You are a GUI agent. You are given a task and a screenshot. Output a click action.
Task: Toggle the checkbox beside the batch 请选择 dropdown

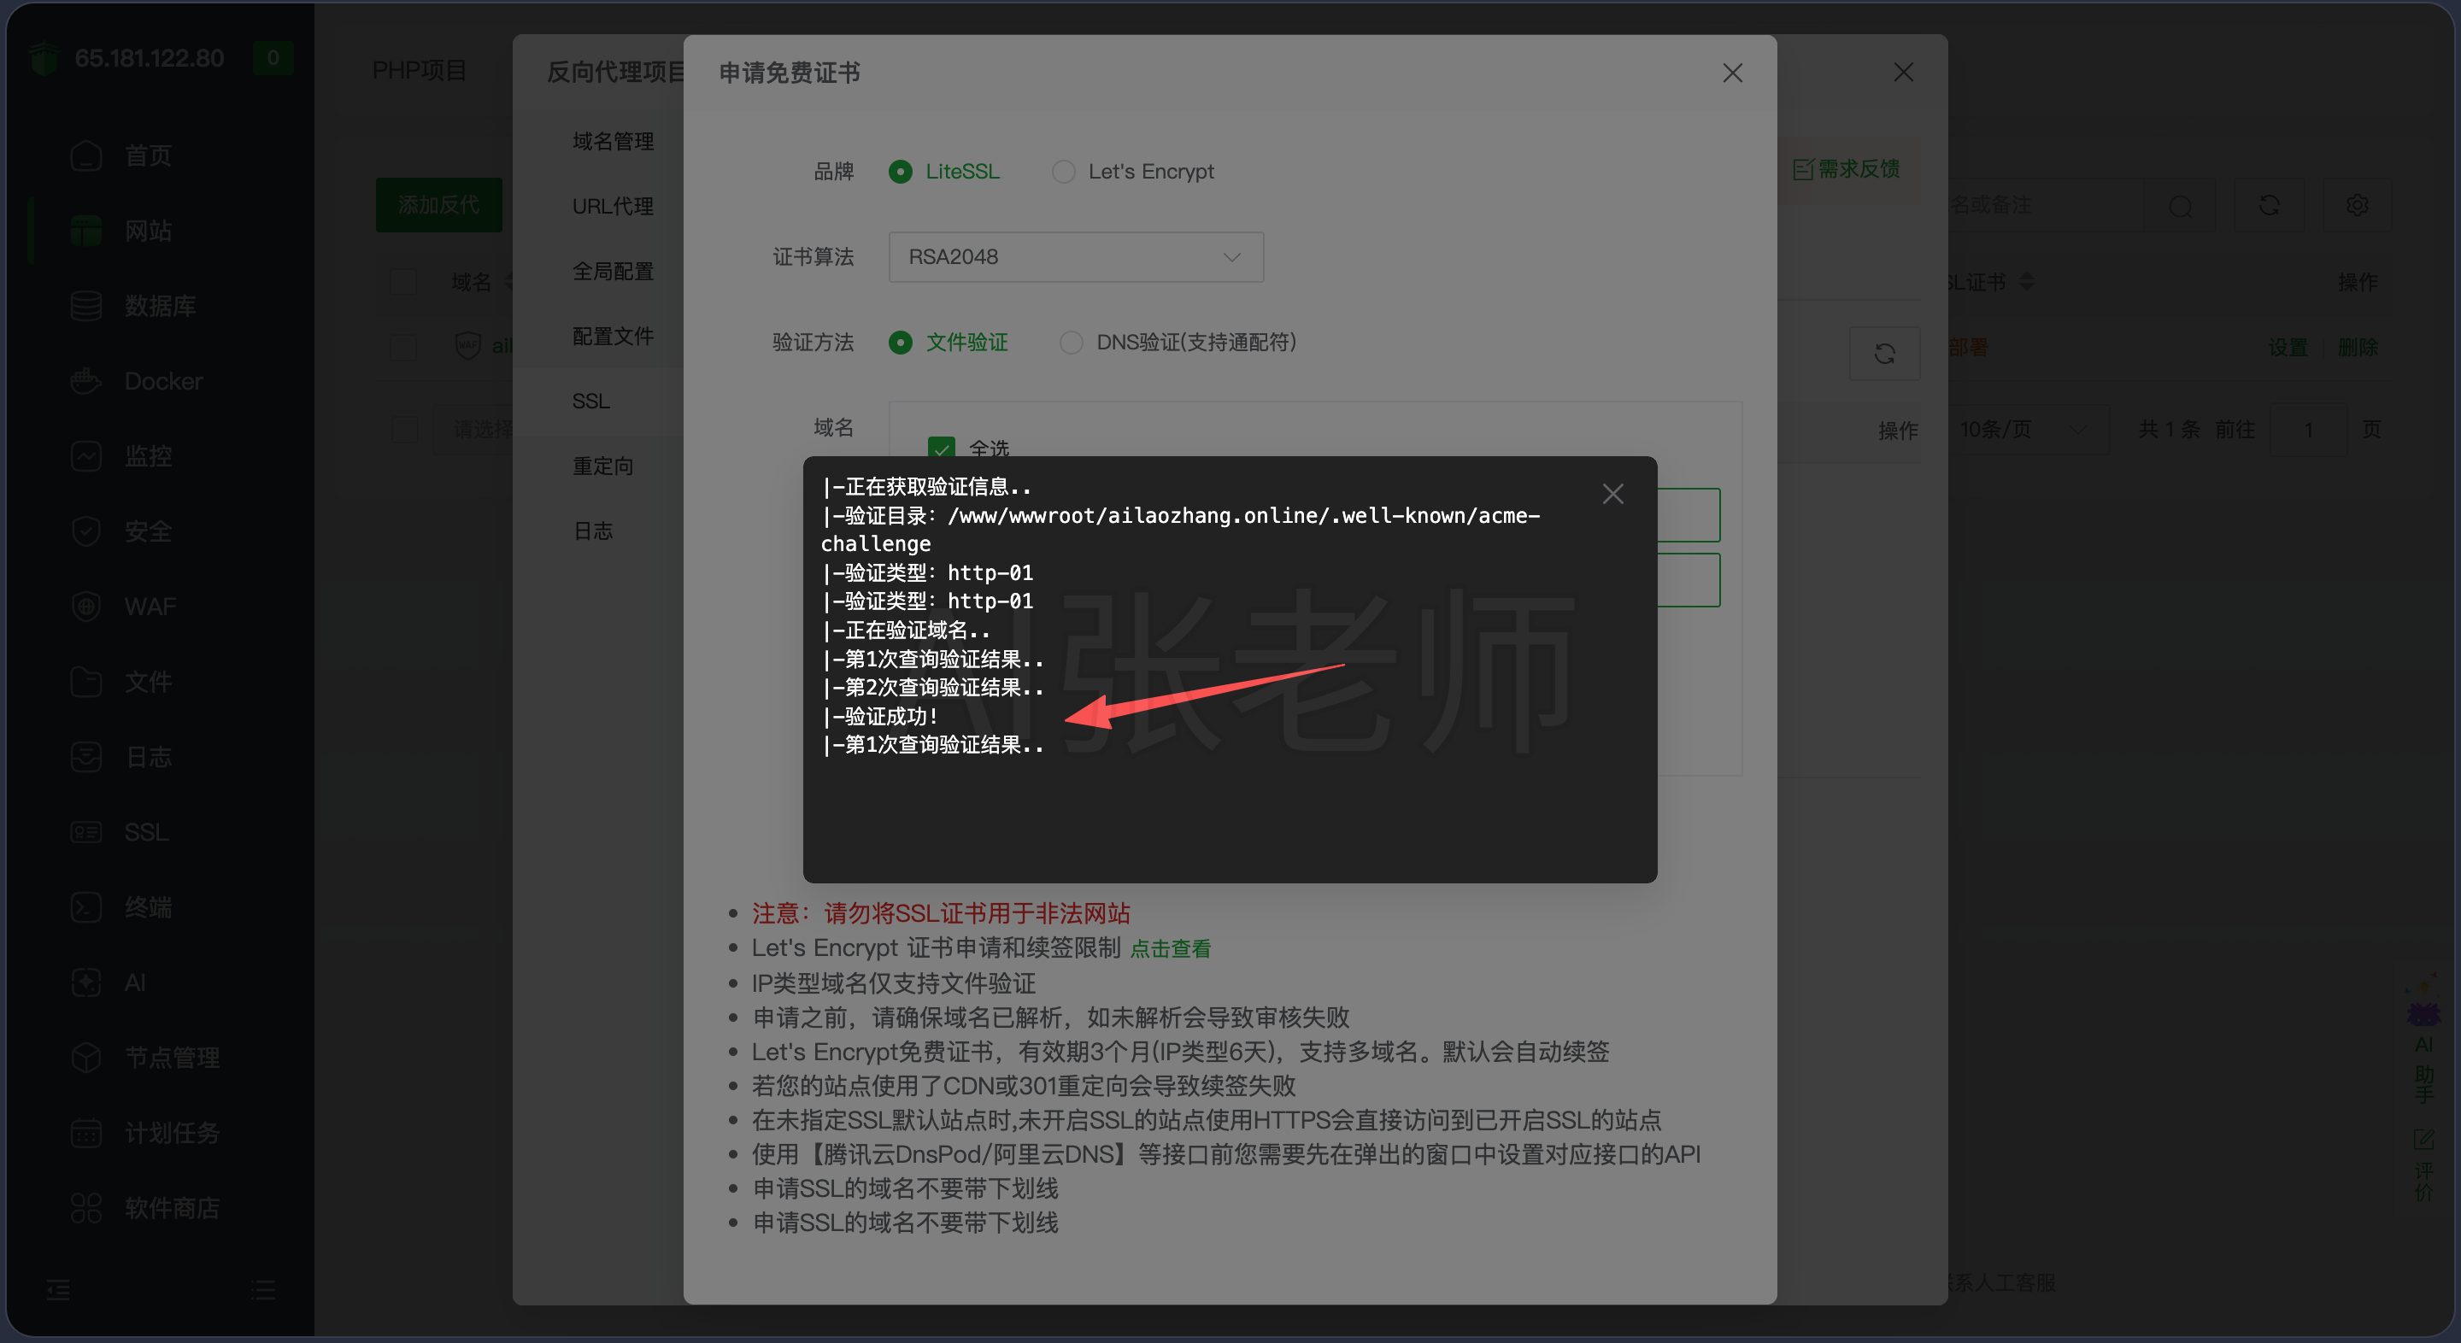405,430
